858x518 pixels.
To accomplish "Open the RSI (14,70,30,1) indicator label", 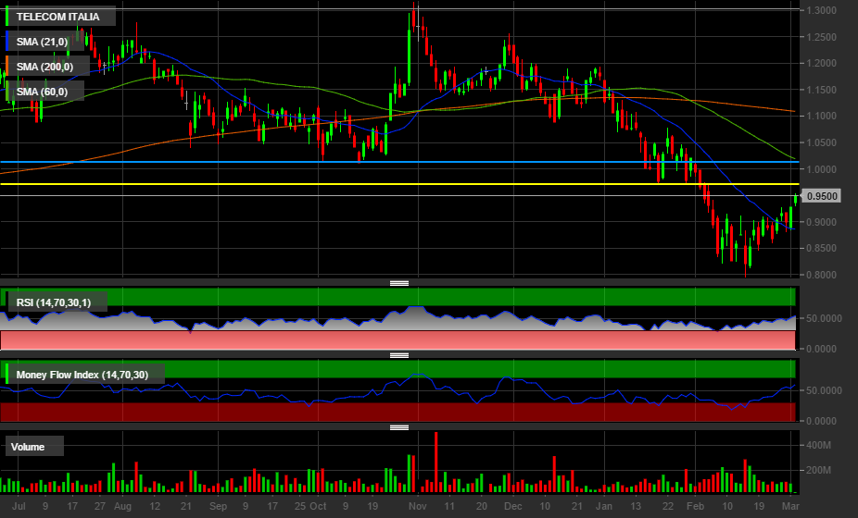I will coord(54,302).
